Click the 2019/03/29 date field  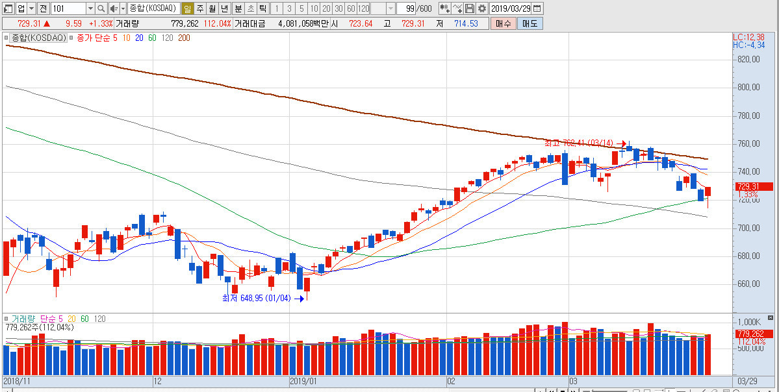pos(511,8)
